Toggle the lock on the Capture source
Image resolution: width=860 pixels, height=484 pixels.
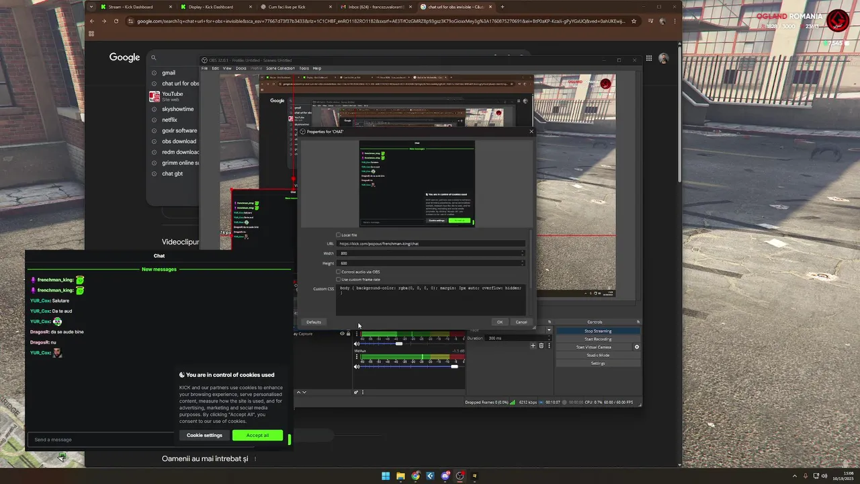[348, 333]
